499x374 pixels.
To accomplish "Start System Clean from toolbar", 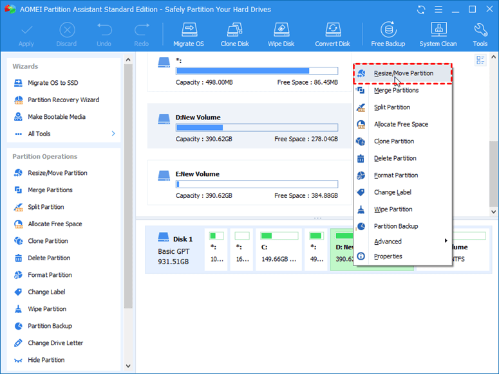I will (x=438, y=30).
